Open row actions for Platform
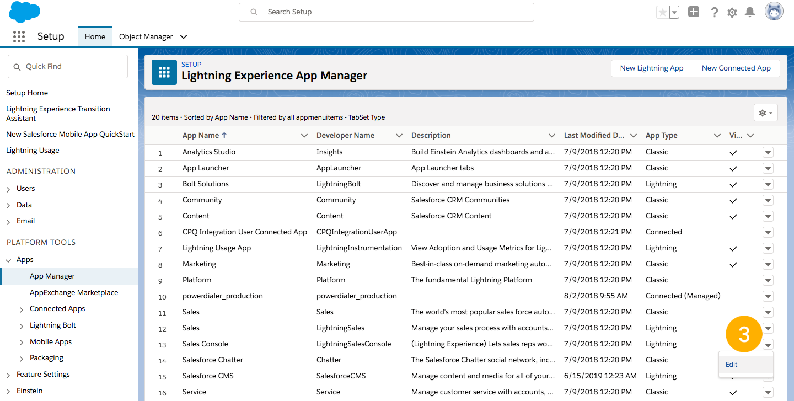Screen dimensions: 794x401 [x=768, y=281]
